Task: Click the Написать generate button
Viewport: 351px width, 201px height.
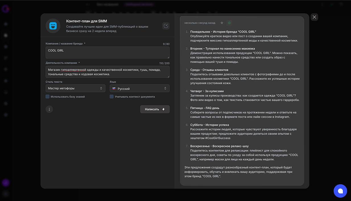Action: (x=155, y=109)
